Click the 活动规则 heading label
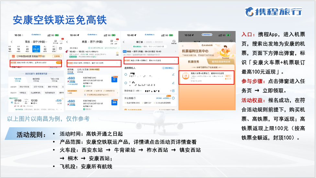 [x=31, y=135]
